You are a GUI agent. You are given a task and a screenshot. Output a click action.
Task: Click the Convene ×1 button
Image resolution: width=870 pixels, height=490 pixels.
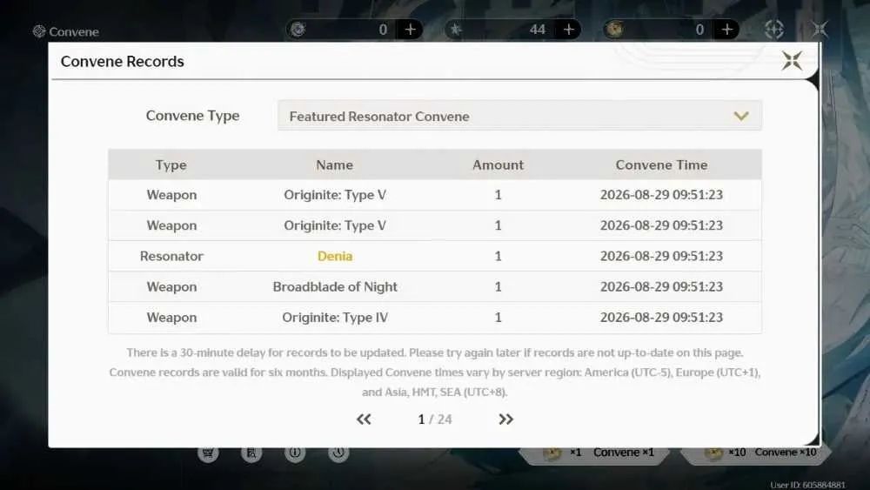click(x=593, y=453)
